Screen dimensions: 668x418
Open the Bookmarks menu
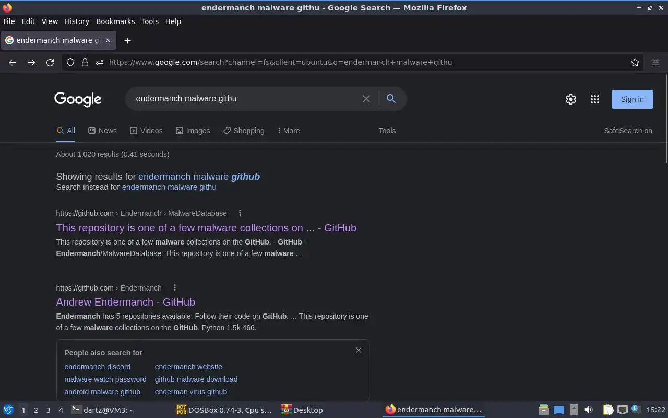pos(115,21)
